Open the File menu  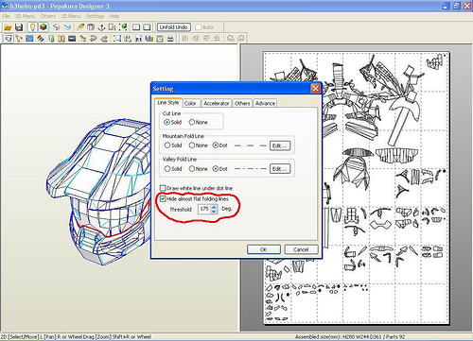click(6, 16)
